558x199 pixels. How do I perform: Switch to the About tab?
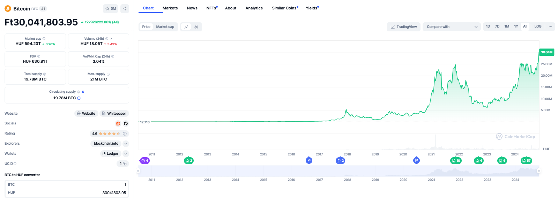[x=231, y=8]
